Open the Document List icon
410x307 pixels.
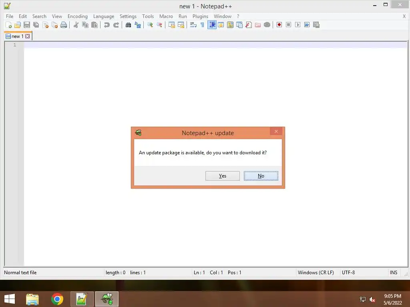pyautogui.click(x=239, y=25)
